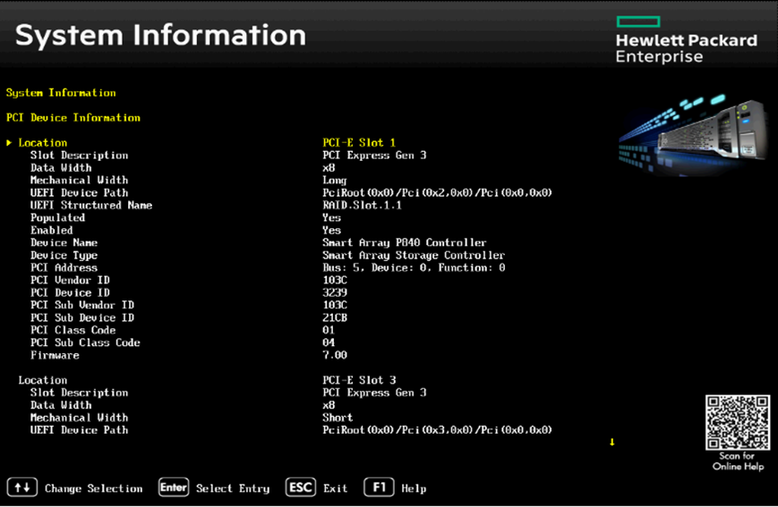Screen dimensions: 778x507
Task: Click the PCI Express Gen 3 value for Slot 1
Action: 374,155
